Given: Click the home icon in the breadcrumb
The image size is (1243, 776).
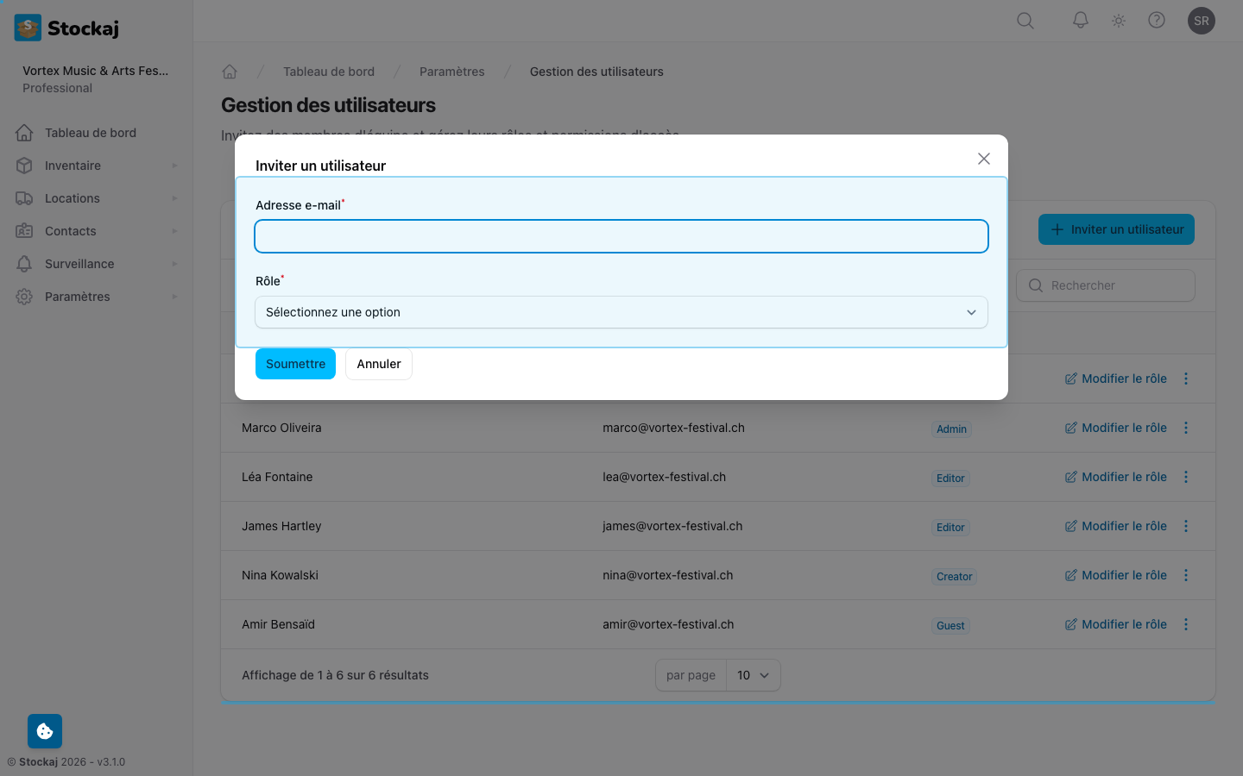Looking at the screenshot, I should 230,71.
